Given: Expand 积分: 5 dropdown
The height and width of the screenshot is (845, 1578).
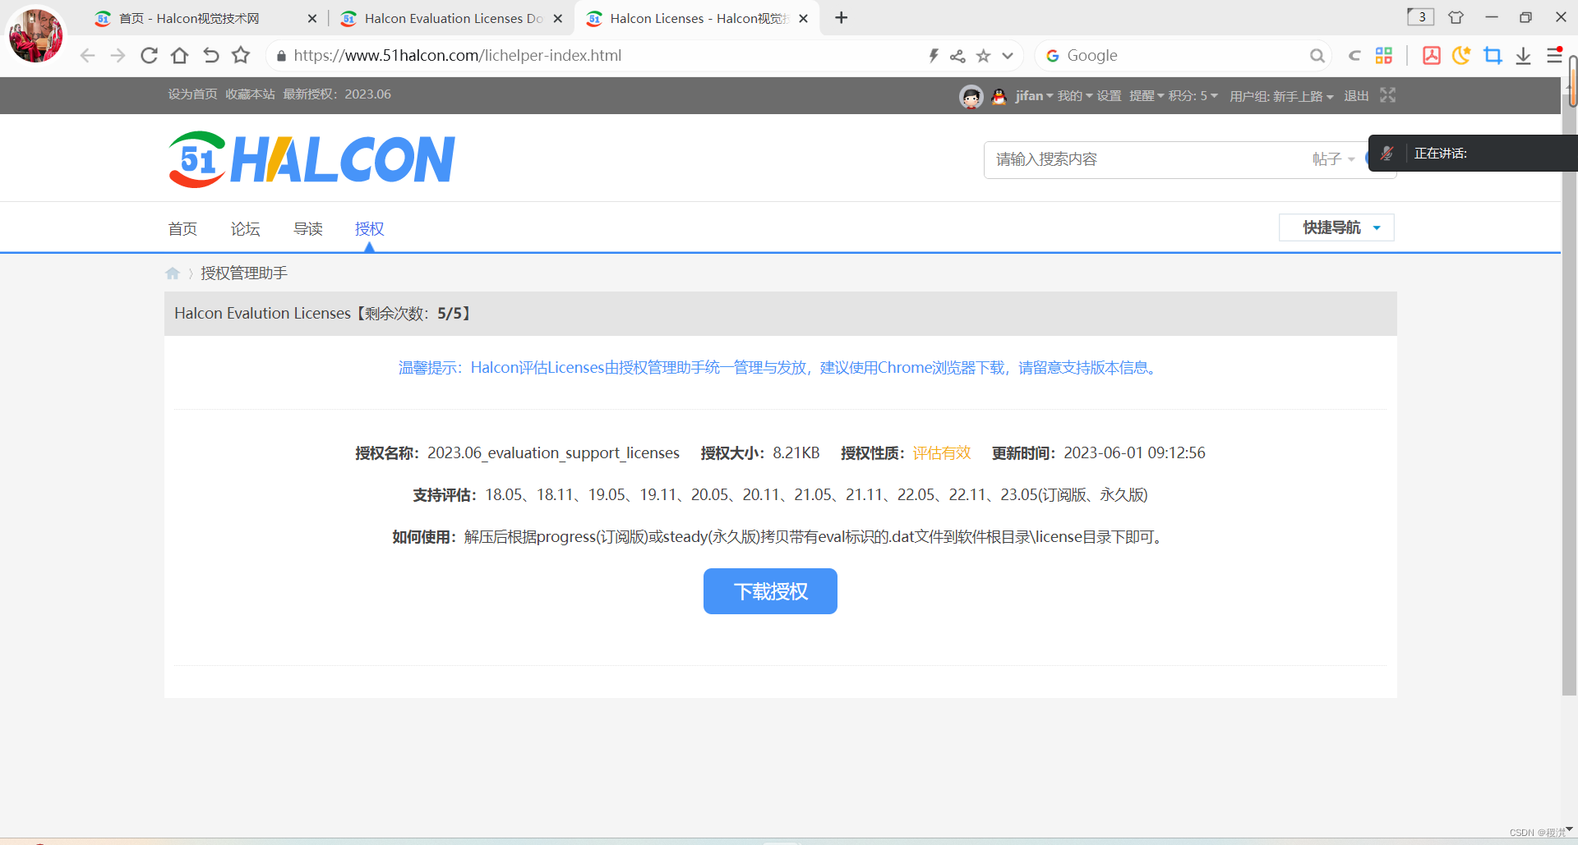Looking at the screenshot, I should tap(1193, 96).
